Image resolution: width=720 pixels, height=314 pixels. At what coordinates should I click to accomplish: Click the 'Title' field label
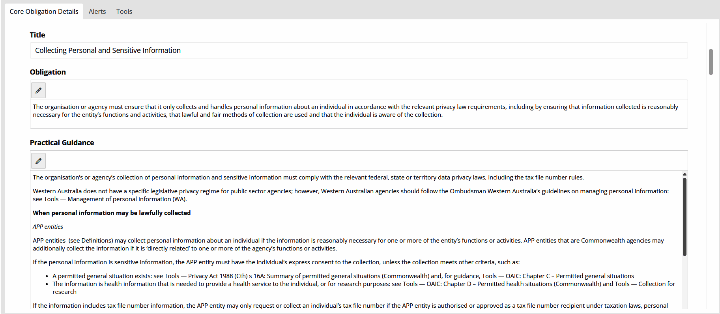pos(37,35)
